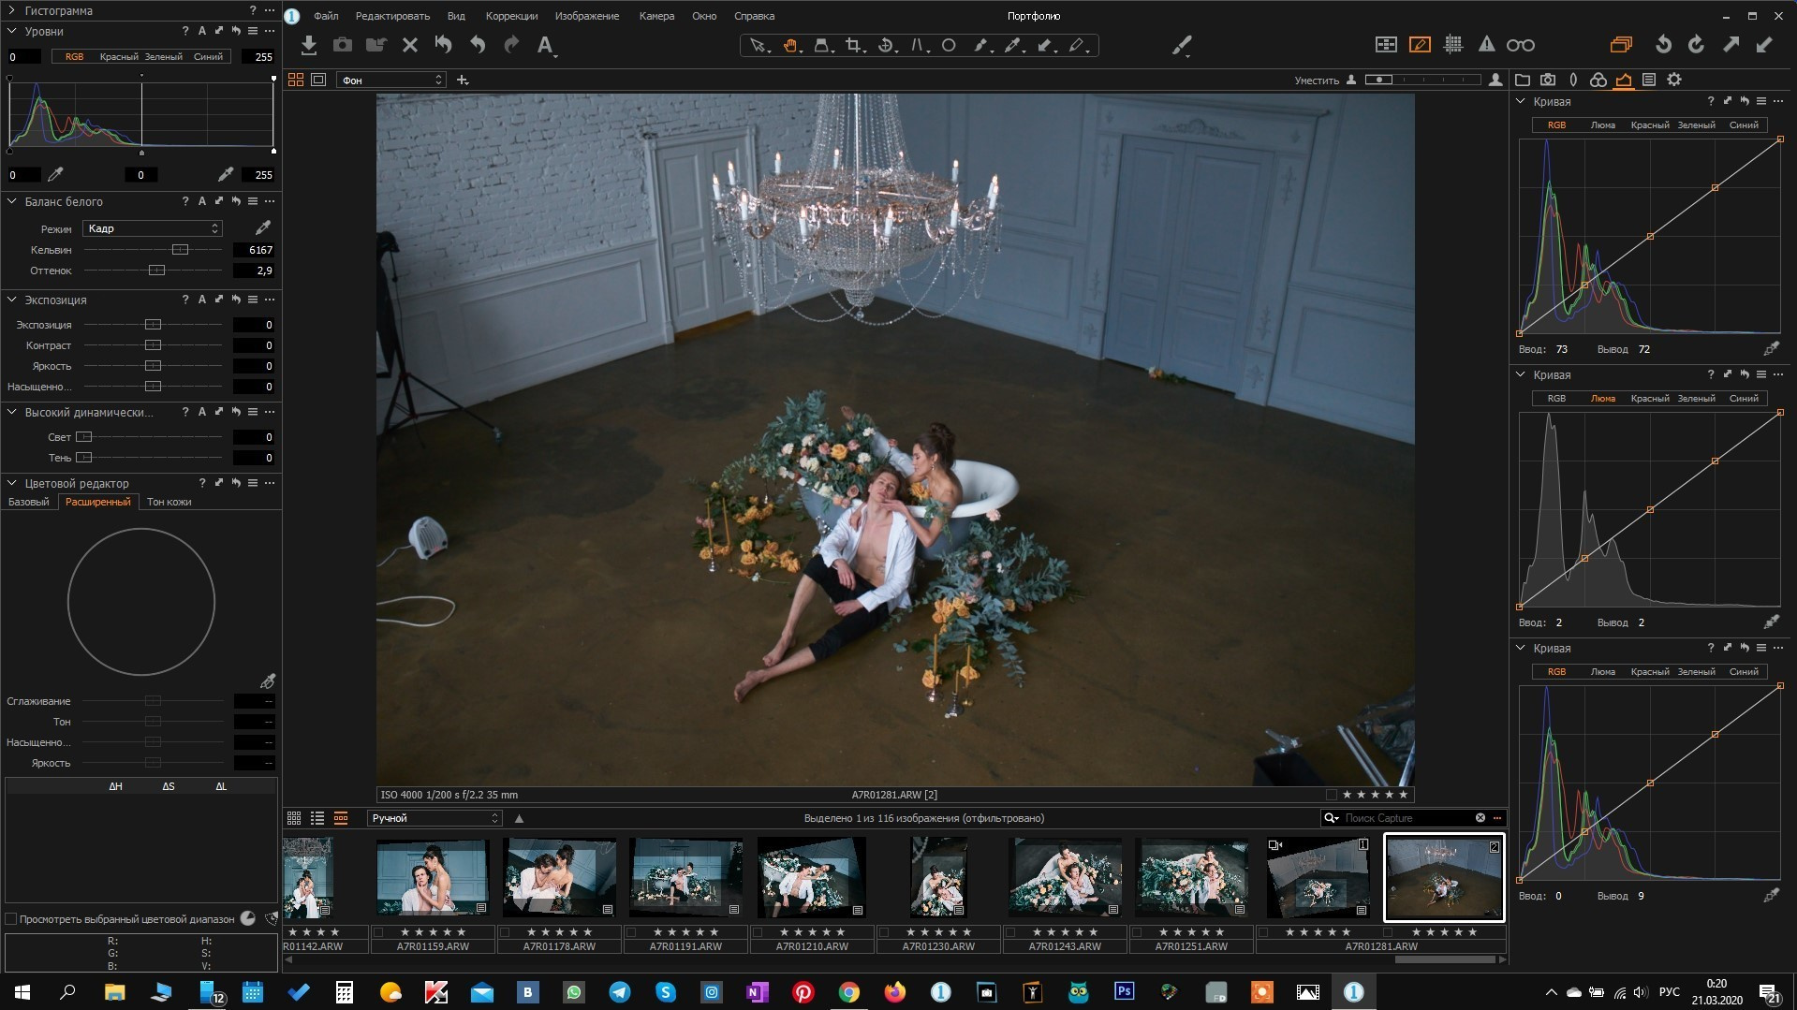This screenshot has width=1797, height=1010.
Task: Select the Crop tool in the toolbar
Action: tap(852, 45)
